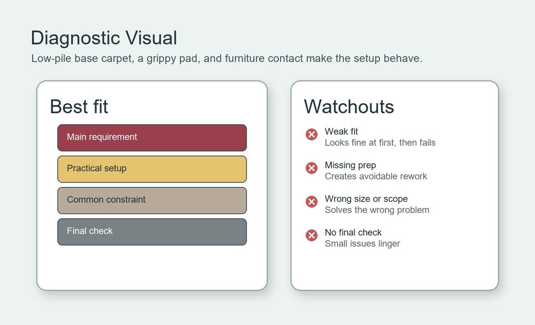Click the text Small issues linger
The height and width of the screenshot is (325, 535).
tap(362, 244)
